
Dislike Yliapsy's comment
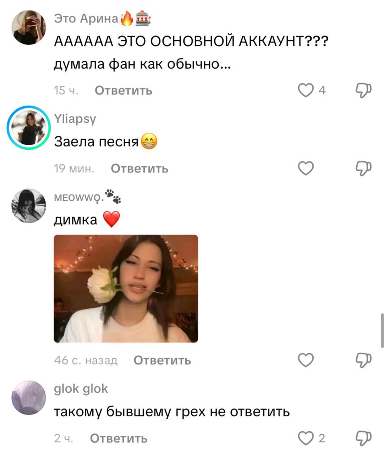pos(363,168)
